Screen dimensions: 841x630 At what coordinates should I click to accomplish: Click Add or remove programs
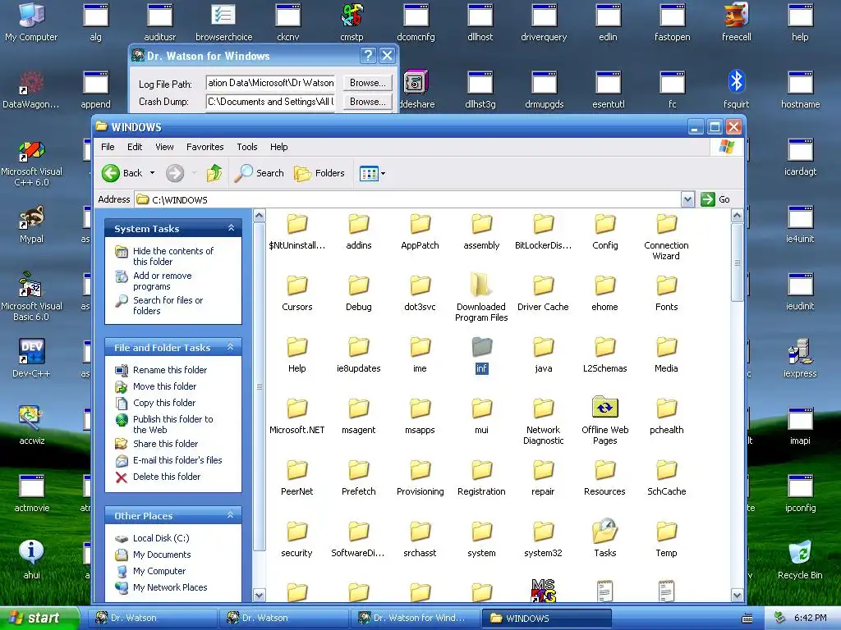tap(162, 281)
